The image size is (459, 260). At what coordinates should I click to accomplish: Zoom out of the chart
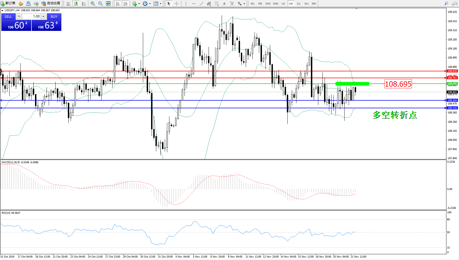tap(100, 4)
